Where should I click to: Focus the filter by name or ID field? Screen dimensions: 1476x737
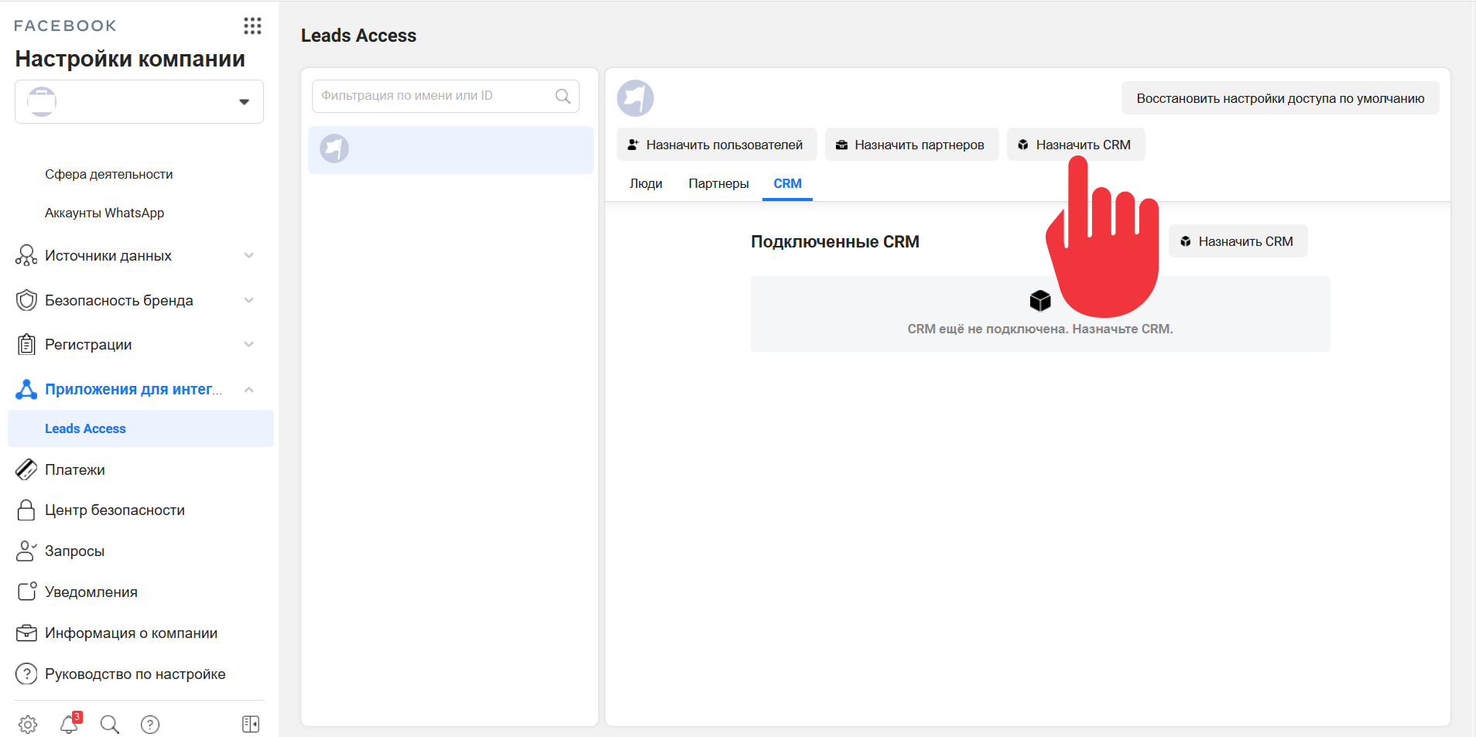(446, 96)
